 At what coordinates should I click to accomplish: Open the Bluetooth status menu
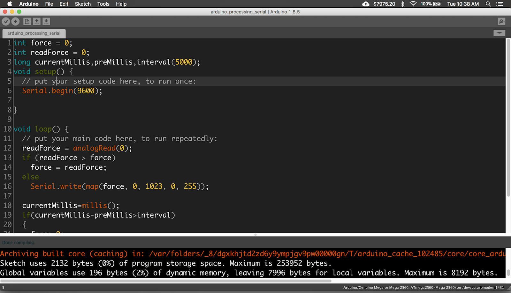point(402,4)
